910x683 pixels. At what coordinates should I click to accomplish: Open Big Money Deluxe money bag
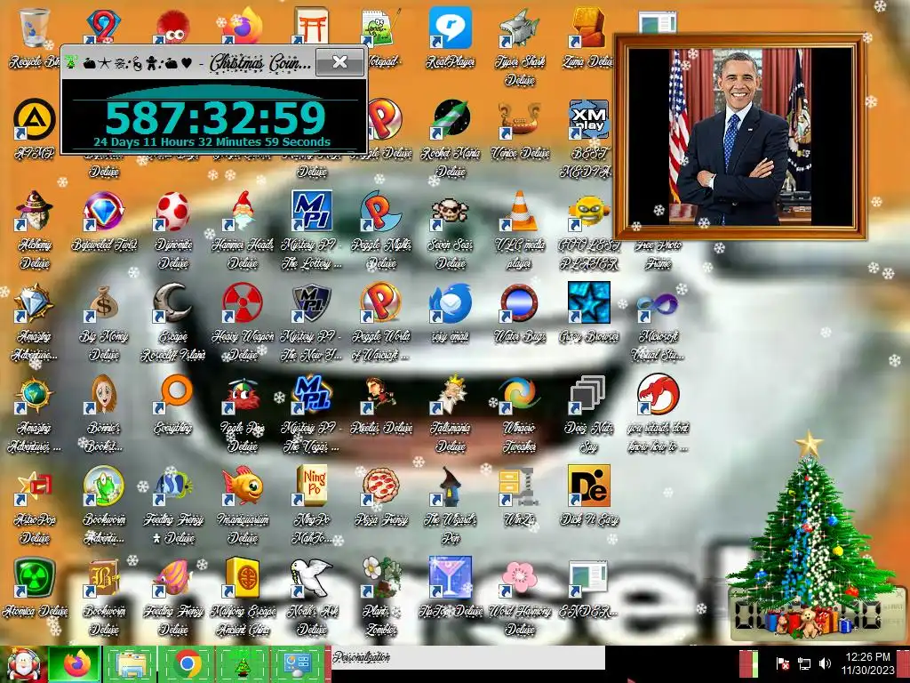click(x=103, y=302)
